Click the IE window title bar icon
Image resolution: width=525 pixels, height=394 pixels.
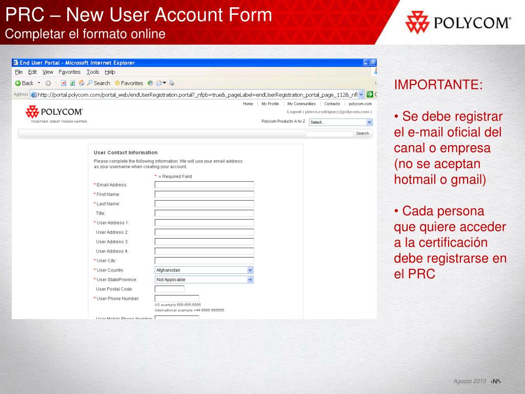[15, 63]
